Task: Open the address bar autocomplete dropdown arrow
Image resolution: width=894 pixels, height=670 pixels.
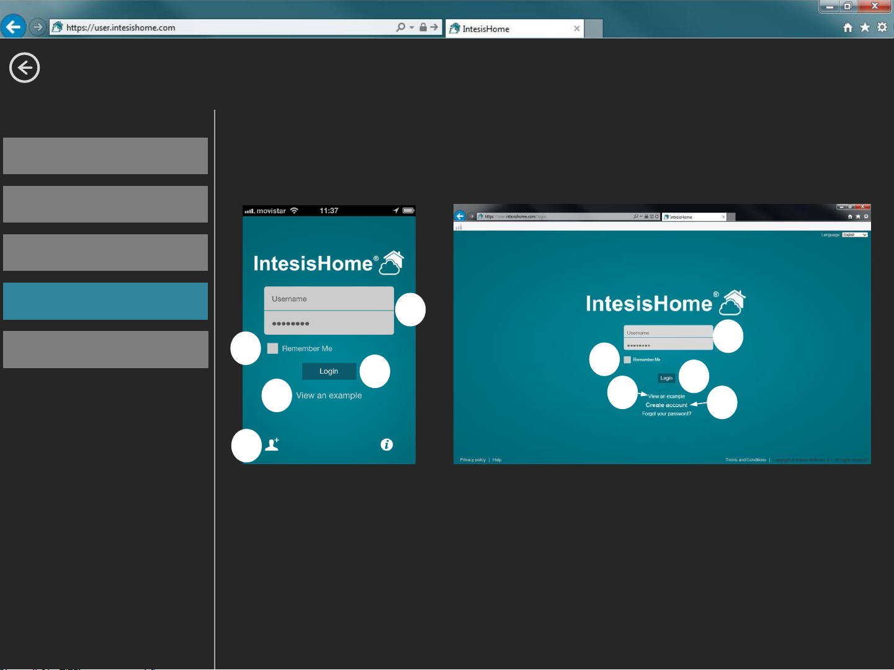Action: tap(412, 27)
